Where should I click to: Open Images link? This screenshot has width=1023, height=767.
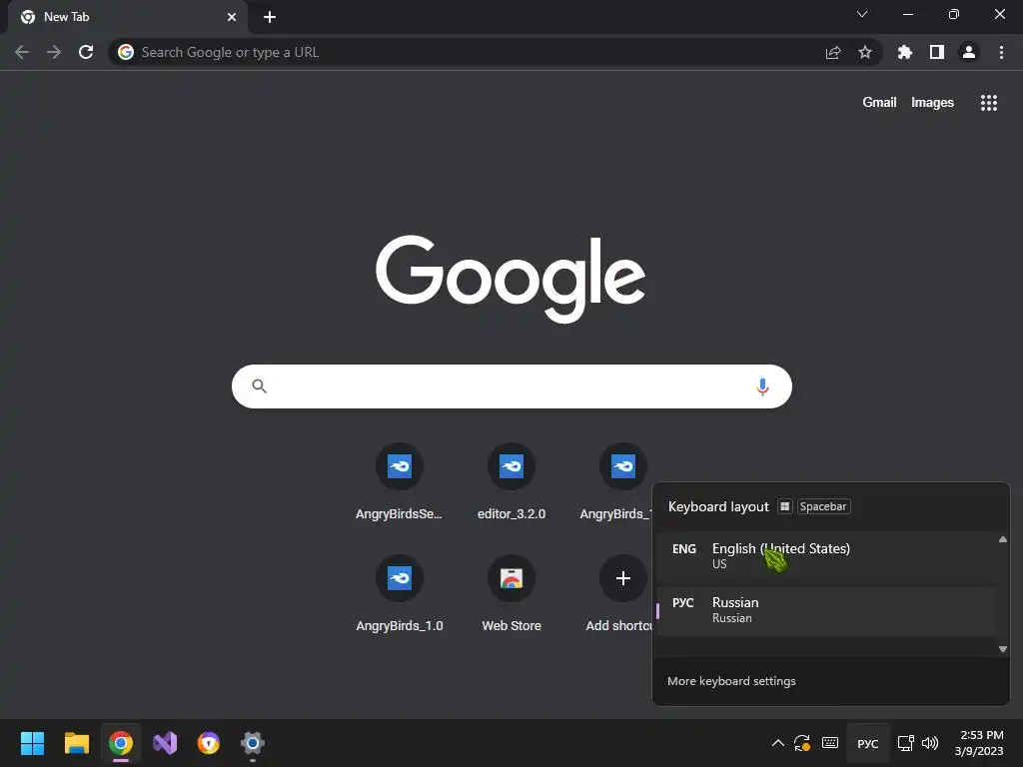[932, 103]
